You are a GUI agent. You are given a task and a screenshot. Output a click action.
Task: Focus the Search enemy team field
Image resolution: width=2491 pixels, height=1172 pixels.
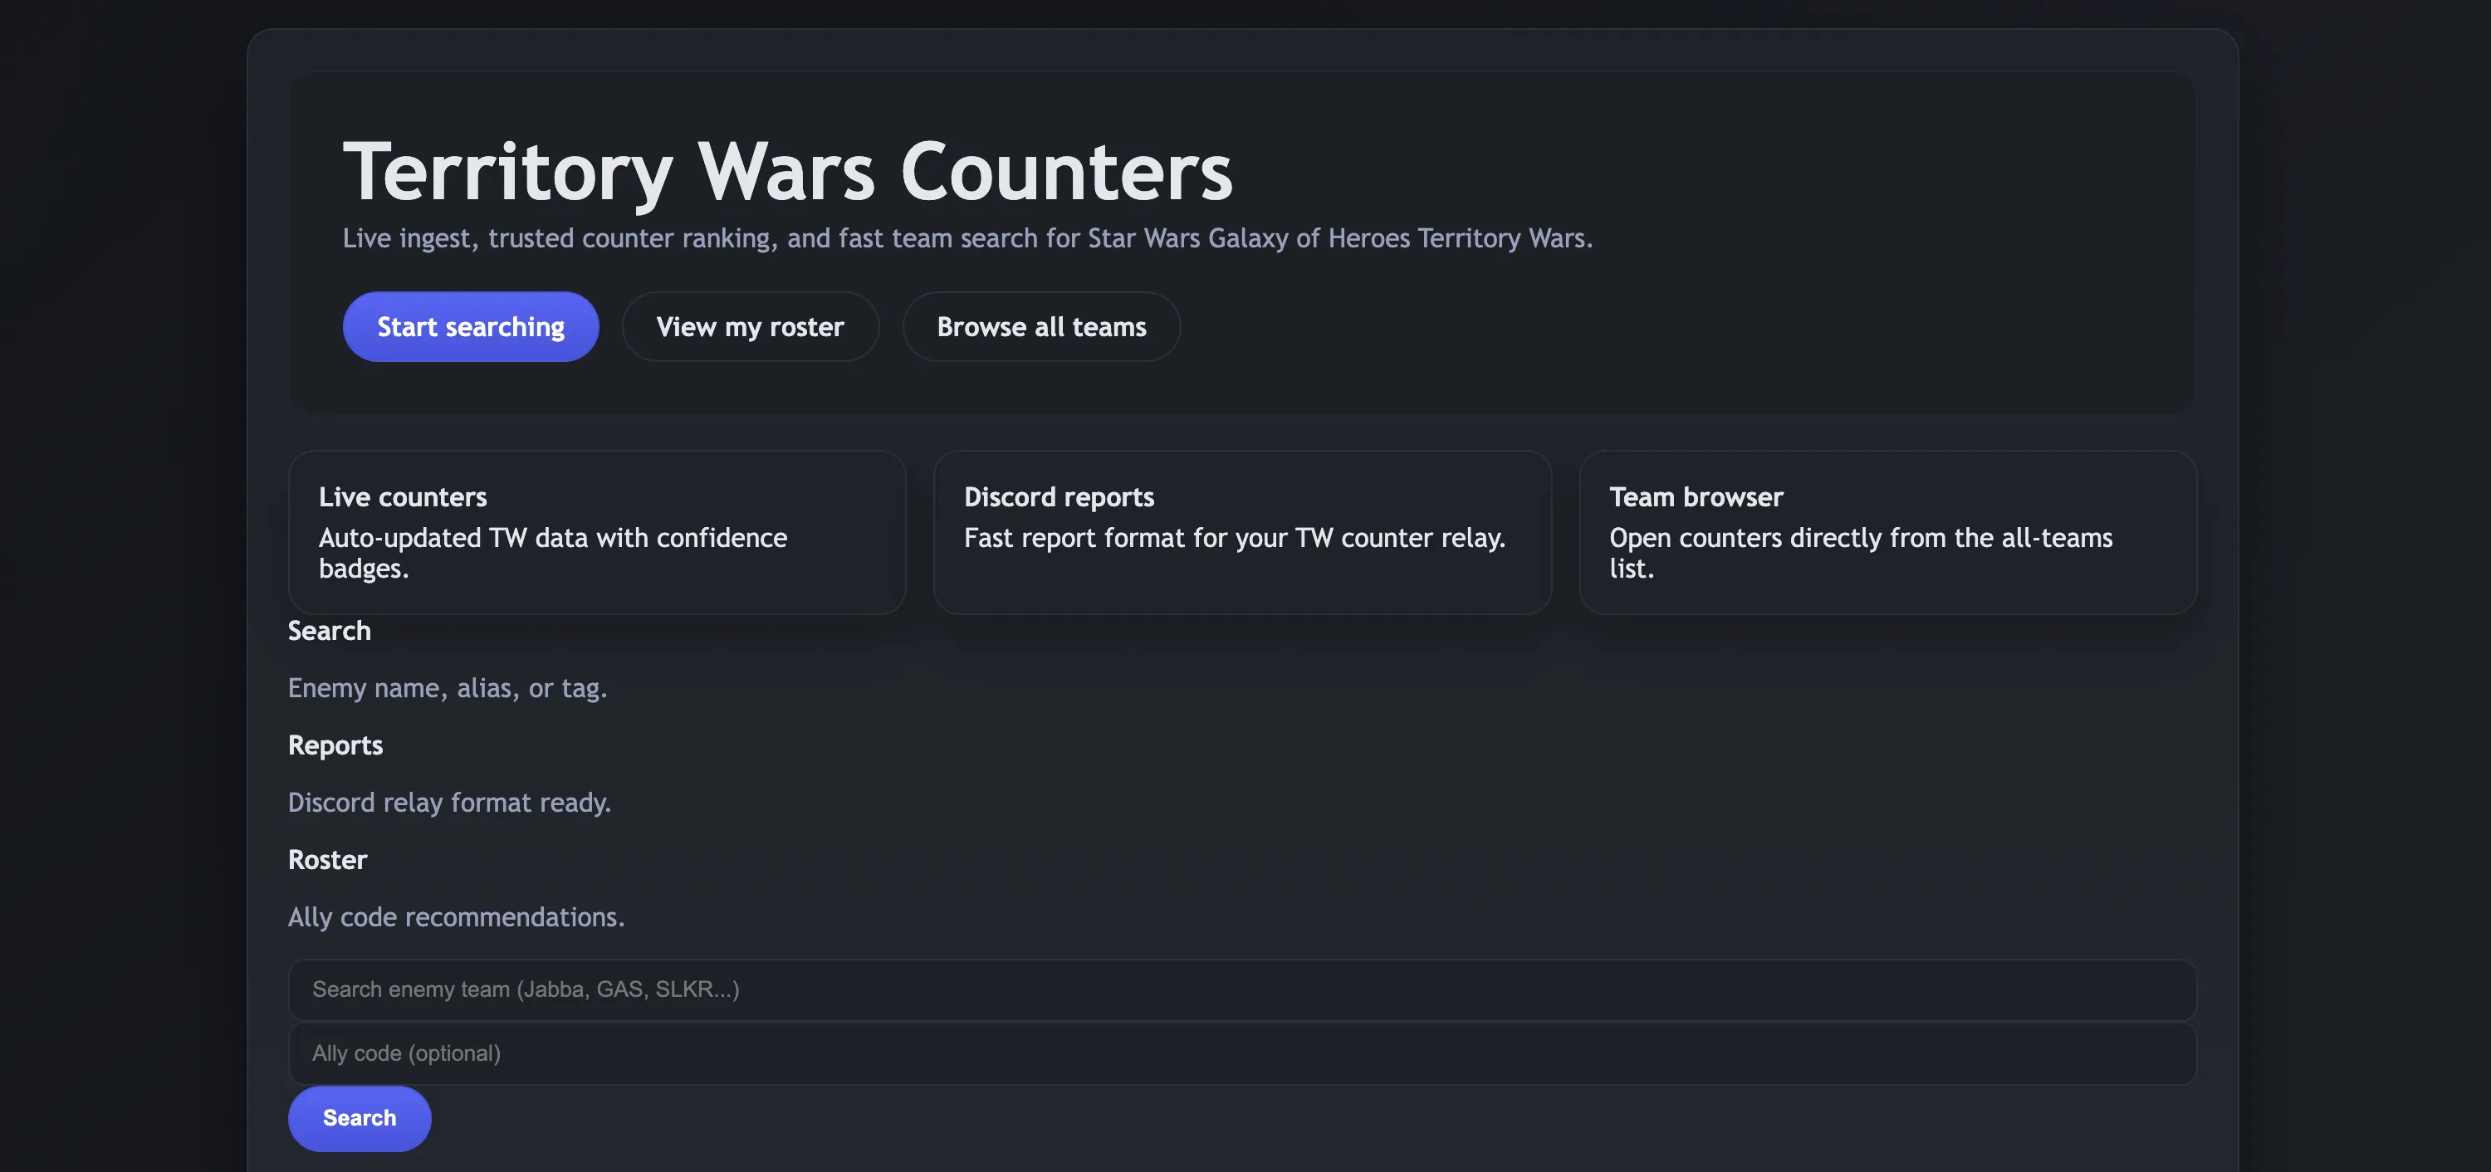click(x=1241, y=989)
